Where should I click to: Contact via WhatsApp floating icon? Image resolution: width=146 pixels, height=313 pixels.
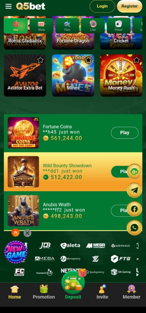(x=134, y=227)
